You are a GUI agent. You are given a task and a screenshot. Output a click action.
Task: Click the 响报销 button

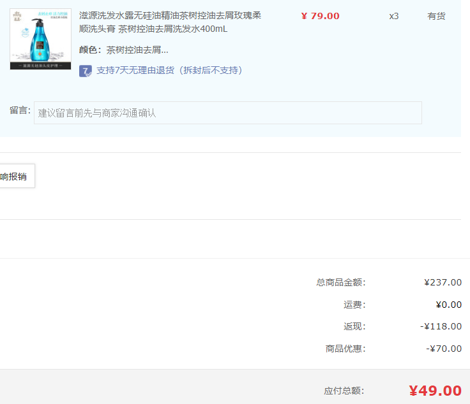pos(15,177)
